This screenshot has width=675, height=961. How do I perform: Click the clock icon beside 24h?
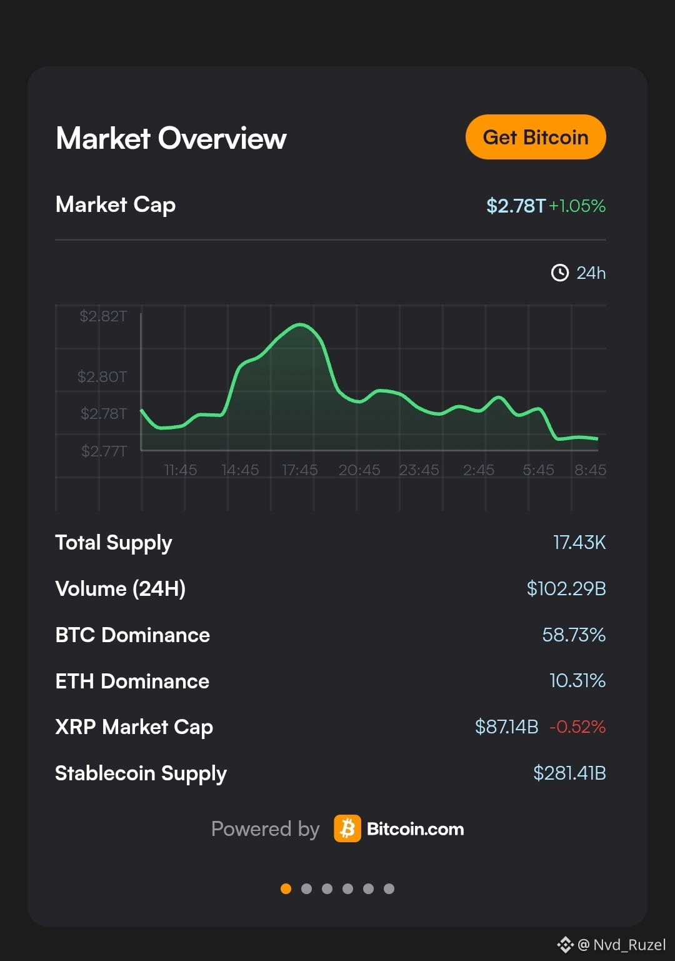click(559, 273)
